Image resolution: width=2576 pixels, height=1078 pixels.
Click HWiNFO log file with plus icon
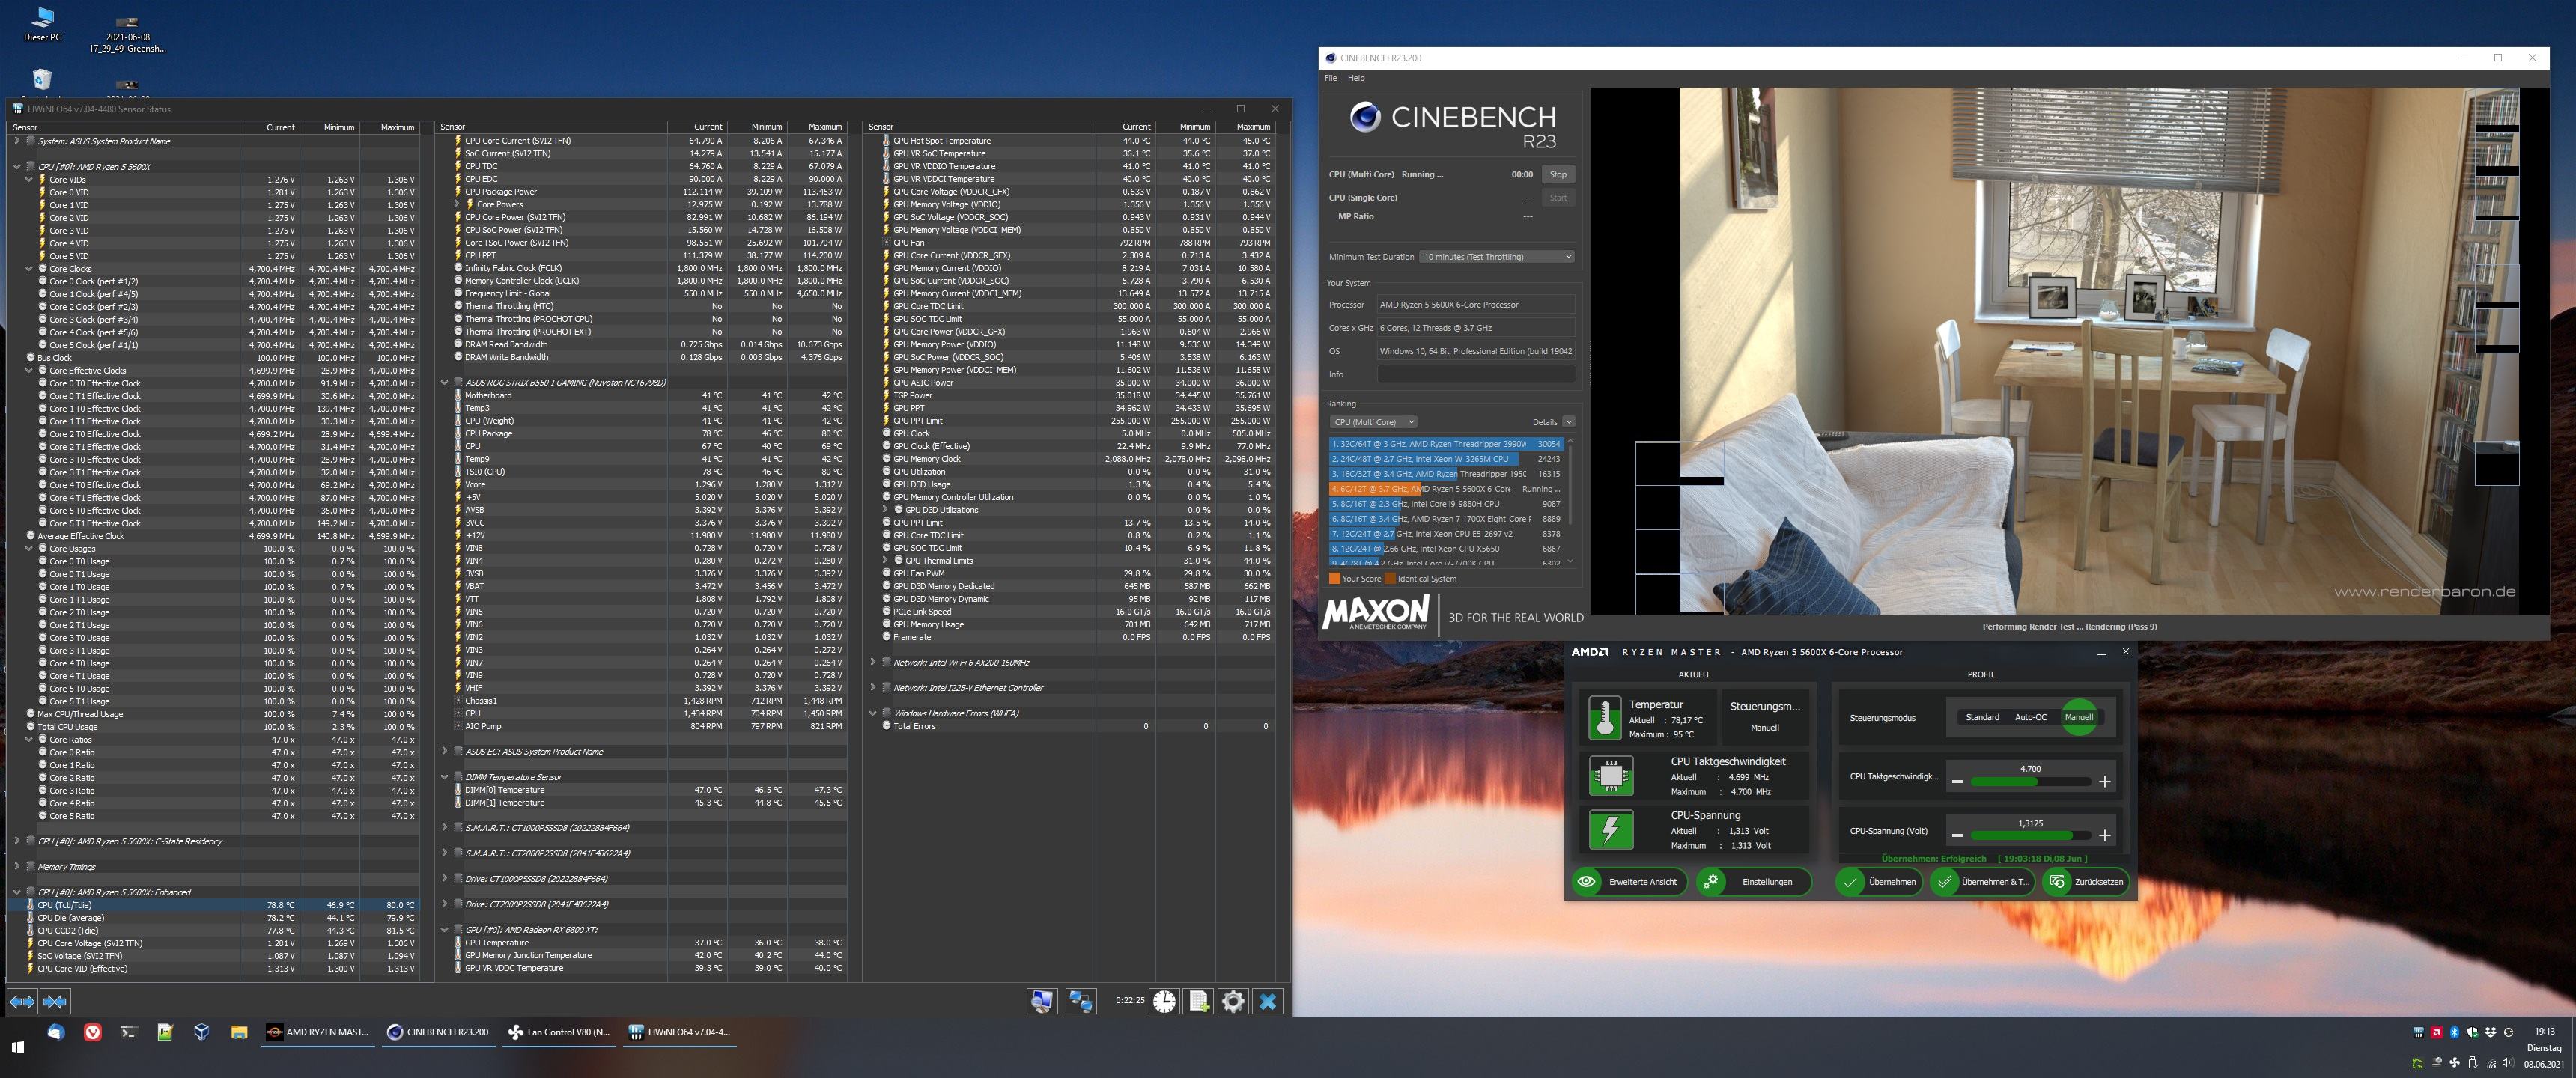tap(1199, 1001)
